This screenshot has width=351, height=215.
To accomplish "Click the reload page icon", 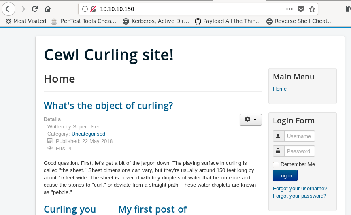I will (x=35, y=9).
